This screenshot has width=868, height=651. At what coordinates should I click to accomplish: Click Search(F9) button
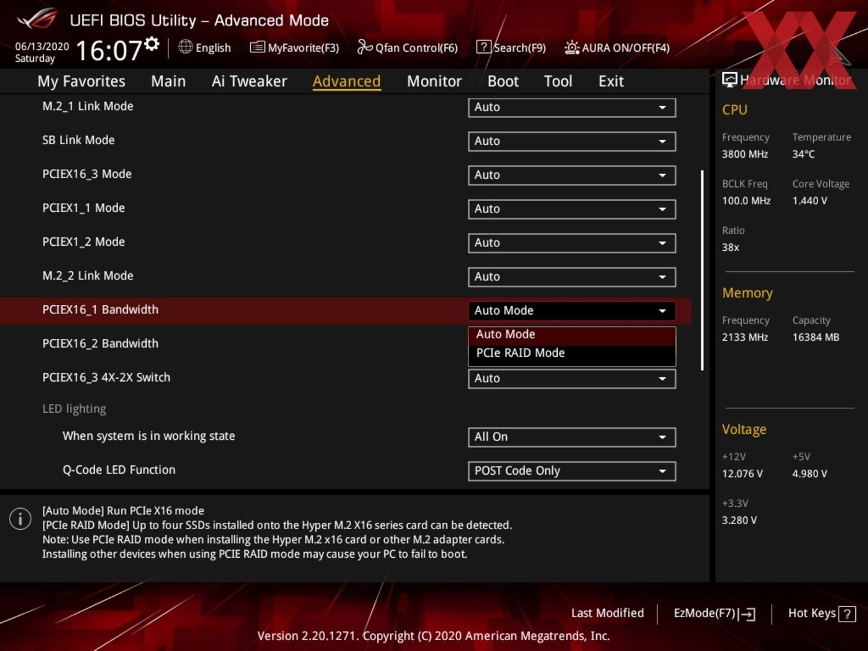click(x=511, y=47)
